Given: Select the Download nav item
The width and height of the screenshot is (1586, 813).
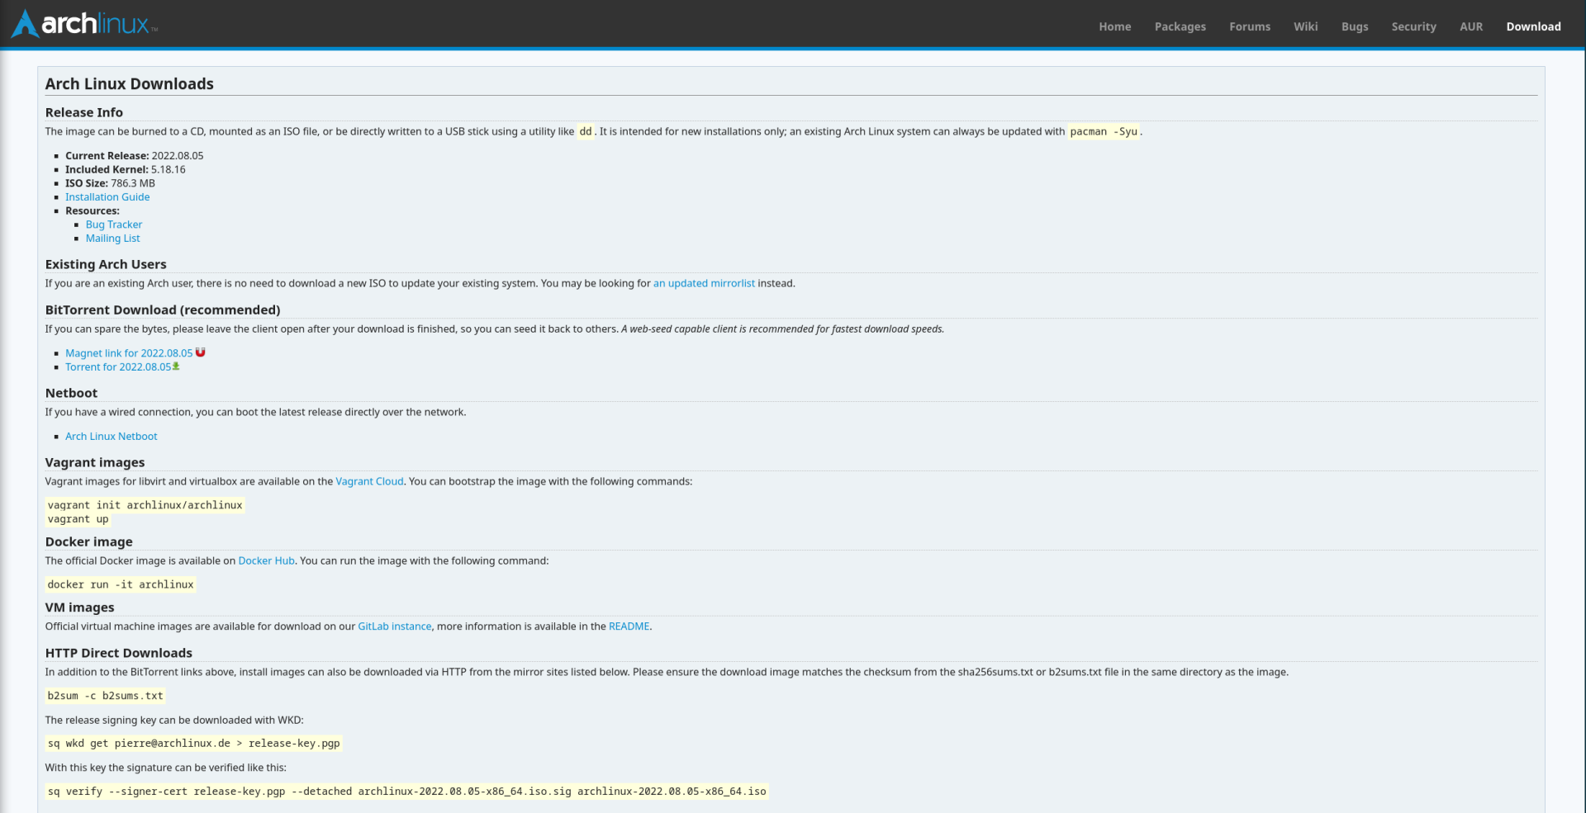Looking at the screenshot, I should [1532, 26].
